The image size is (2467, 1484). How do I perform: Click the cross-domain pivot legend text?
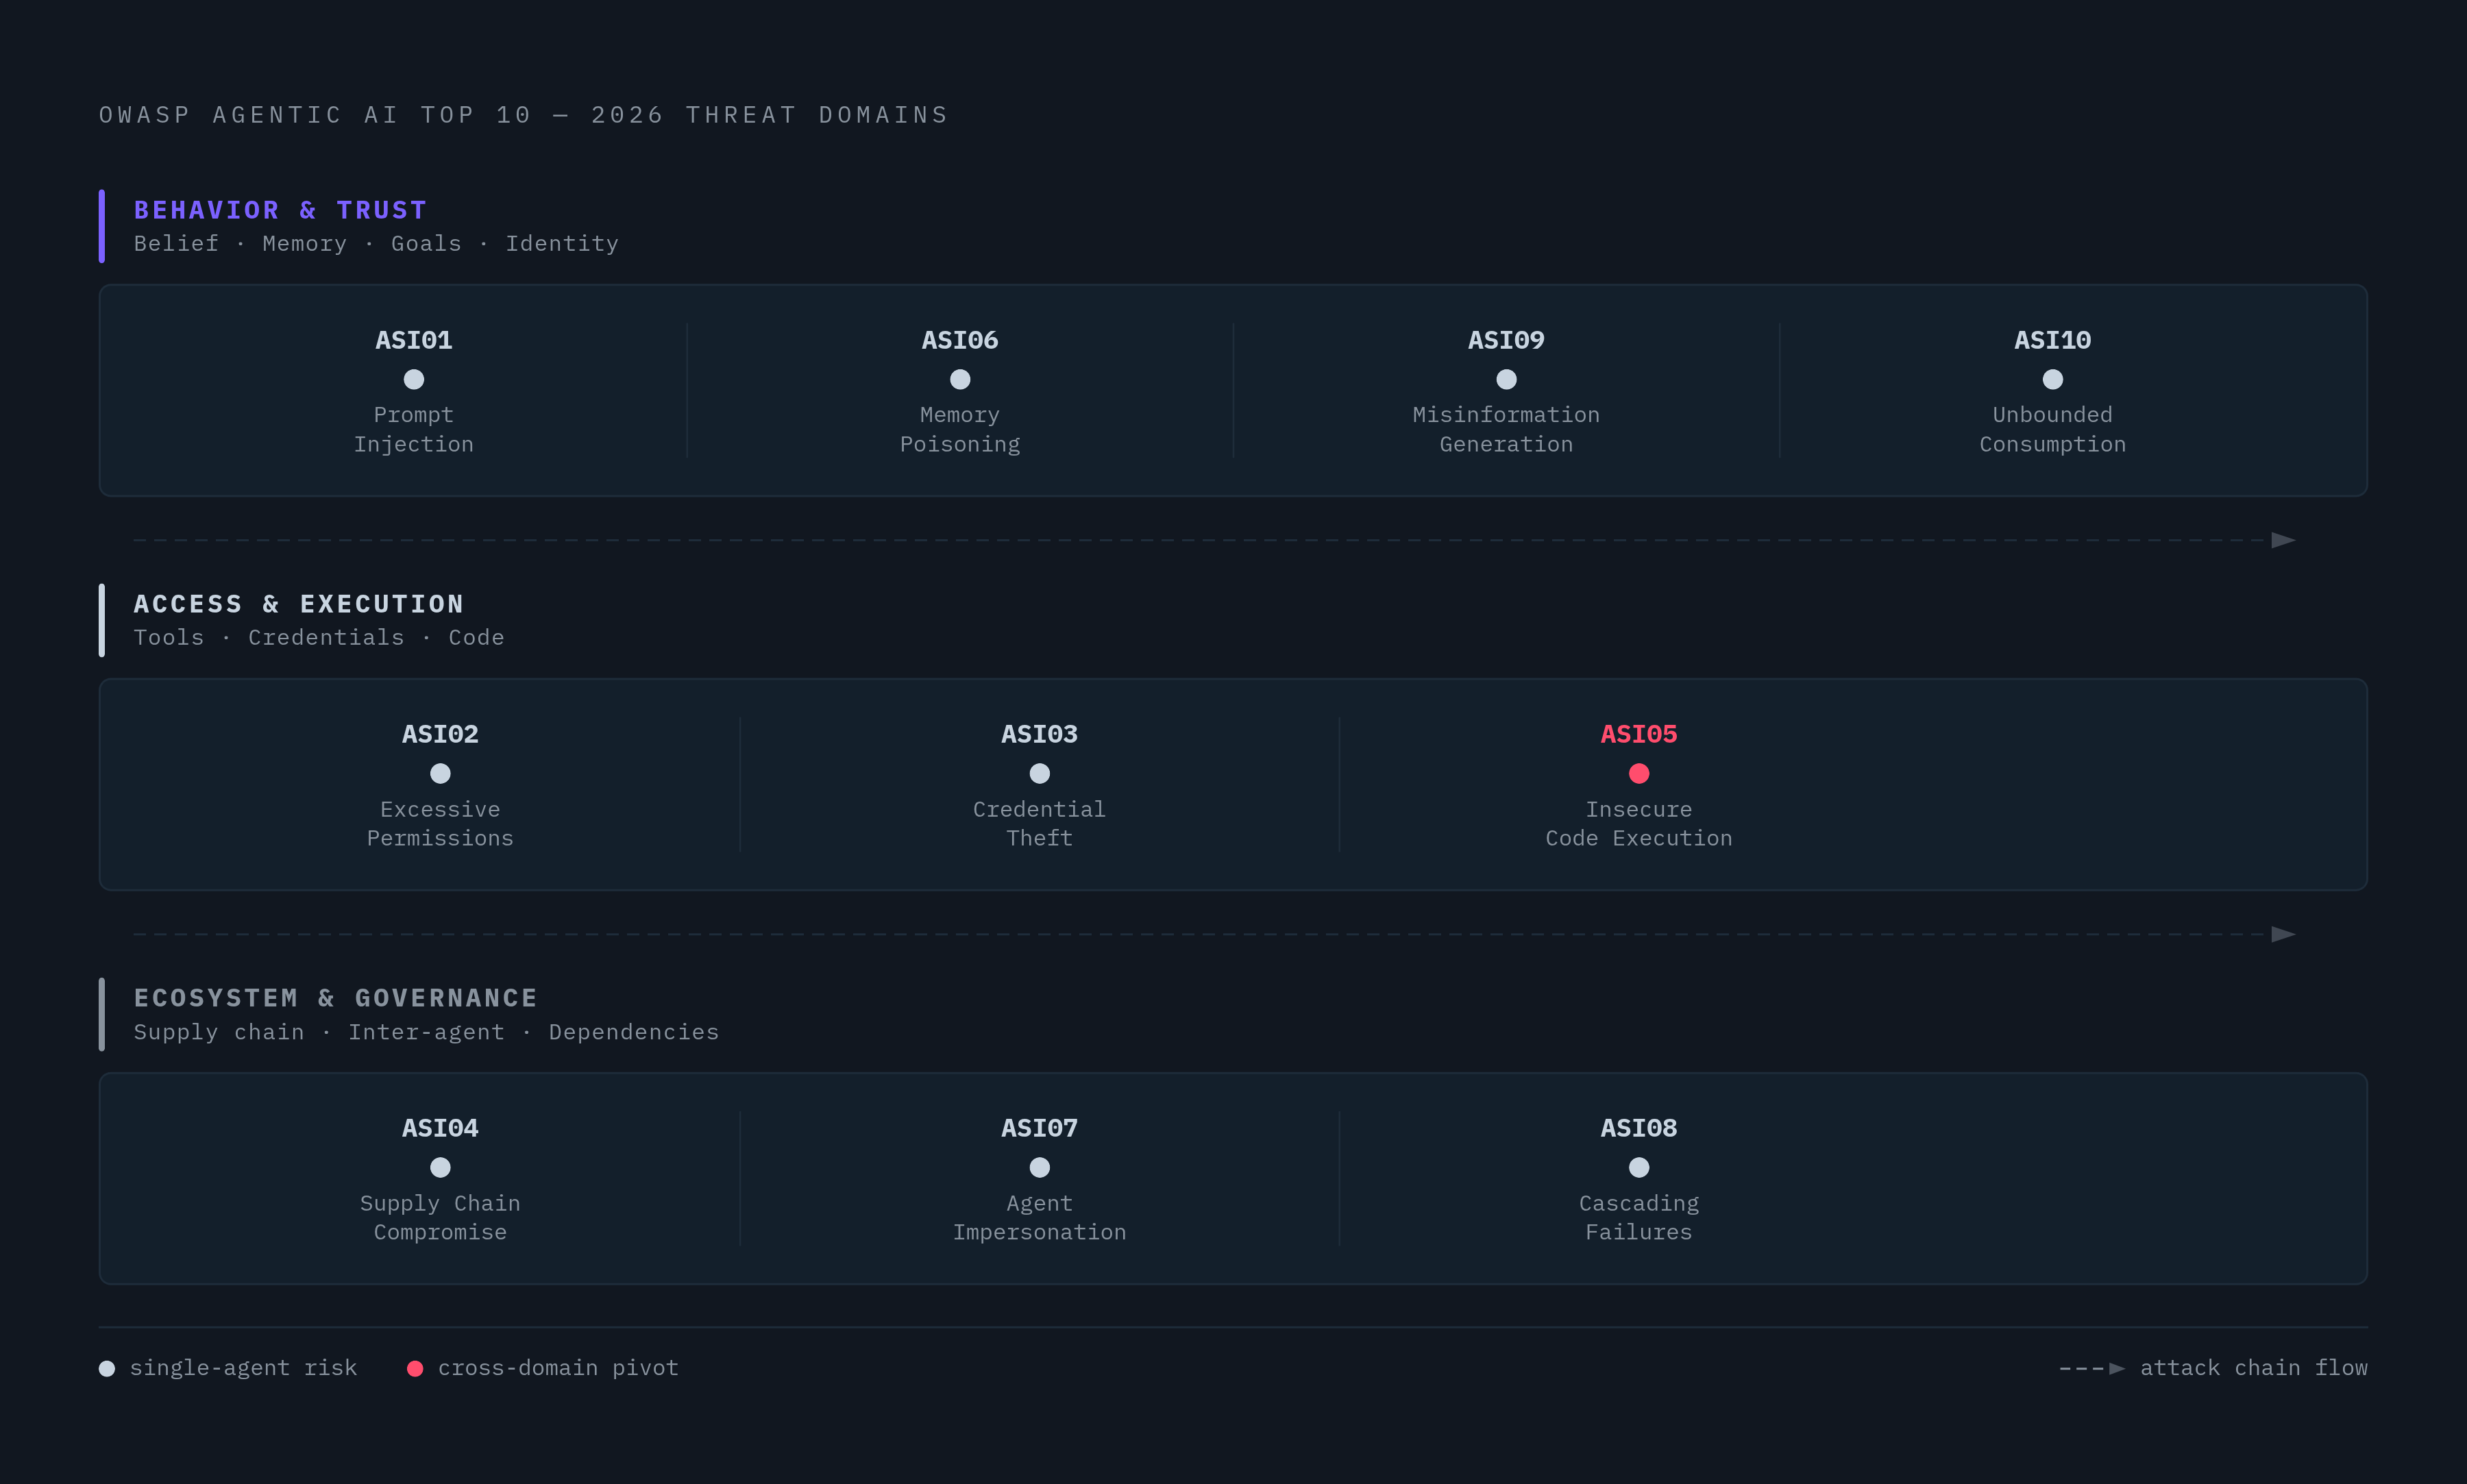(558, 1368)
